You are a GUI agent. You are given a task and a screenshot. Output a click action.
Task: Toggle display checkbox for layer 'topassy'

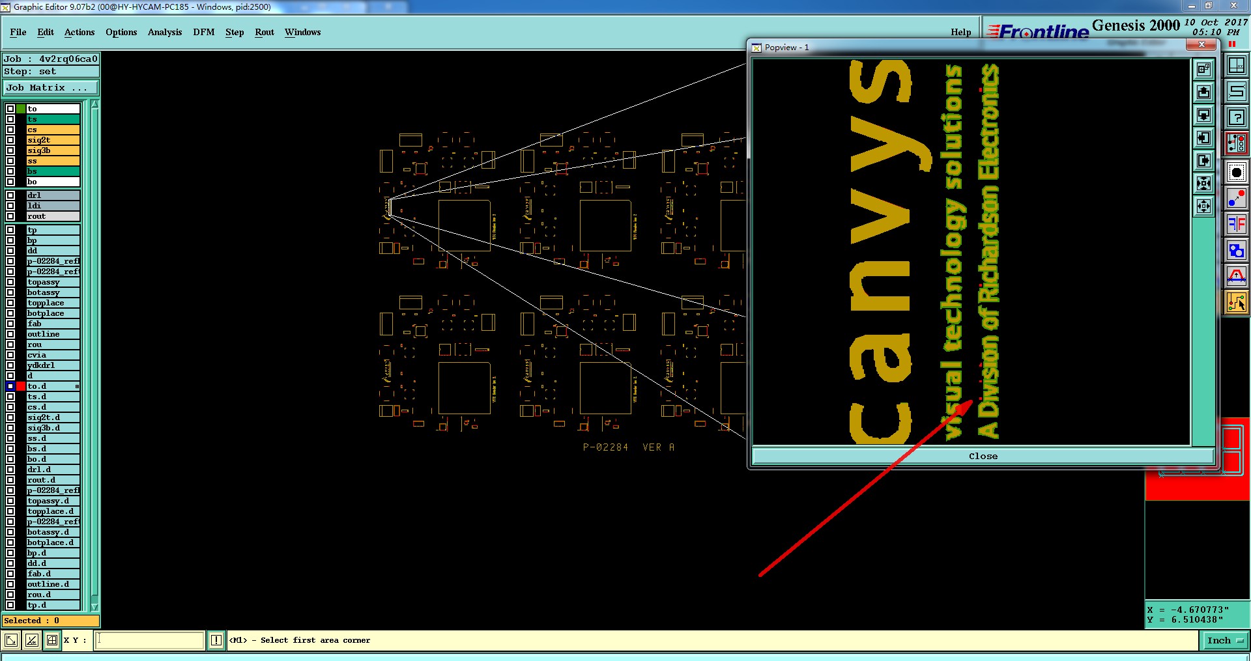point(10,282)
